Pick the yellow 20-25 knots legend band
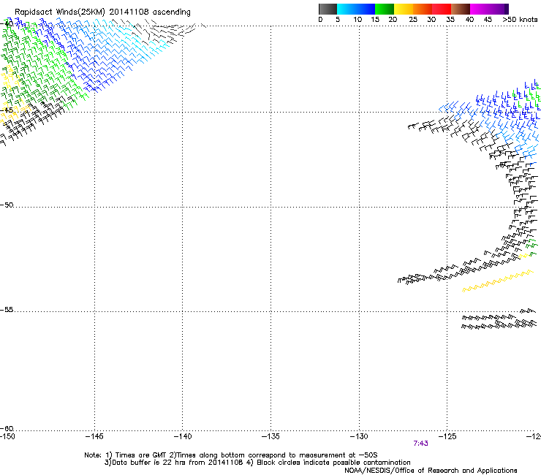The width and height of the screenshot is (541, 475). coord(404,9)
